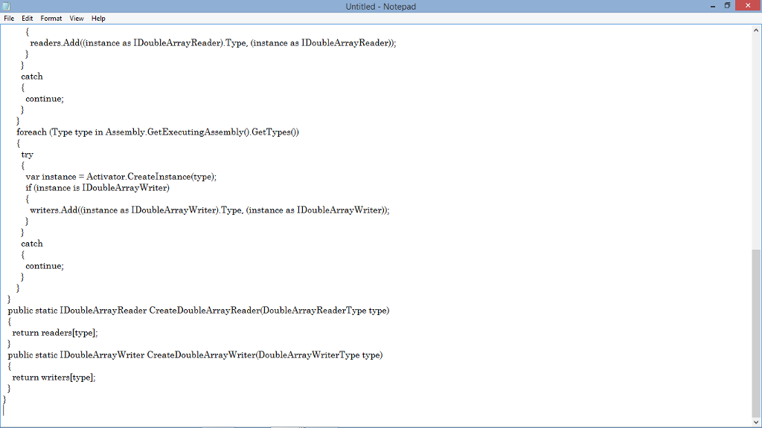Close the Untitled Notepad window
762x428 pixels.
pyautogui.click(x=748, y=5)
